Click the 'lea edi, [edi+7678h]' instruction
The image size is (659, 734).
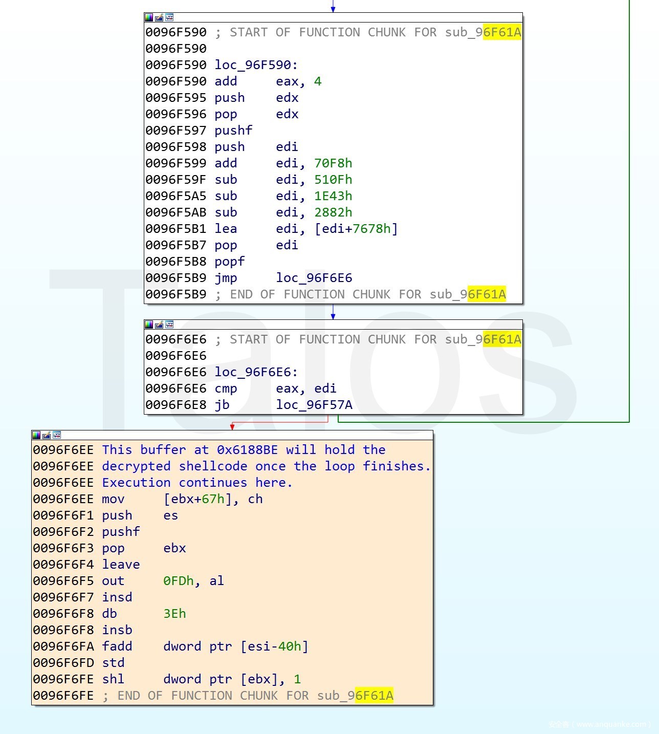point(305,229)
